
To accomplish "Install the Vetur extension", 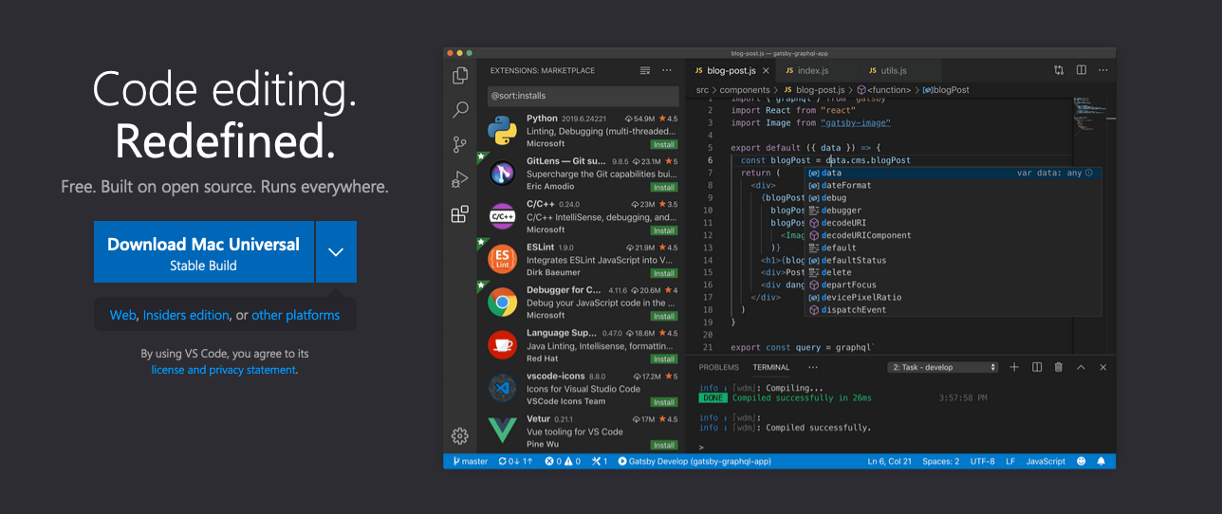I will pyautogui.click(x=664, y=444).
